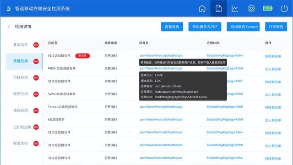
Task: Open virus name link in KK直播软件 row
Action: coord(161,120)
